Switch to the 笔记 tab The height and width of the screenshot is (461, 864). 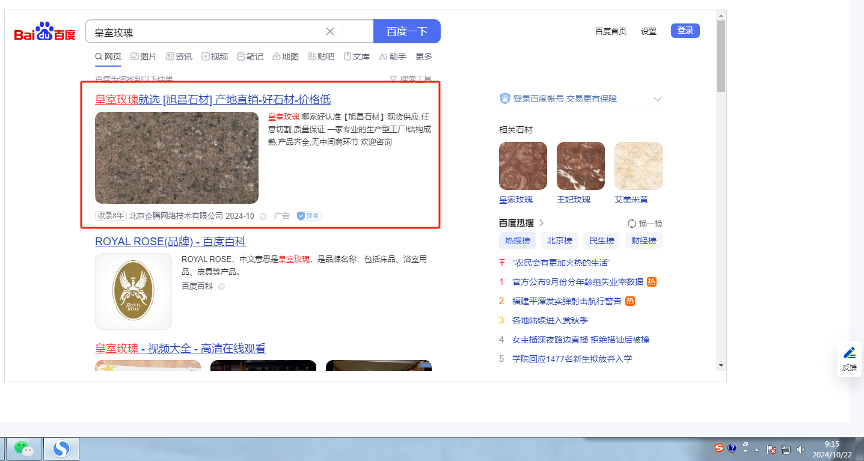pyautogui.click(x=250, y=56)
